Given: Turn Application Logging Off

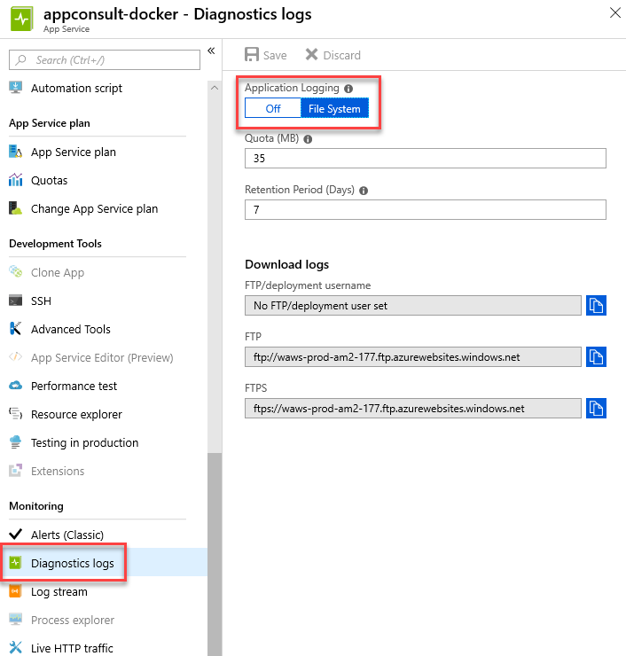Looking at the screenshot, I should pos(273,108).
